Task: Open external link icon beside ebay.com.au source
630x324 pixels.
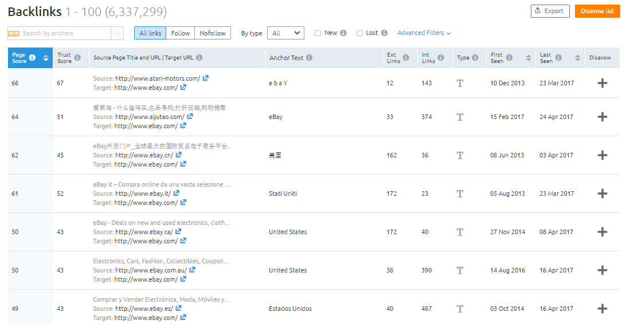Action: tap(193, 270)
